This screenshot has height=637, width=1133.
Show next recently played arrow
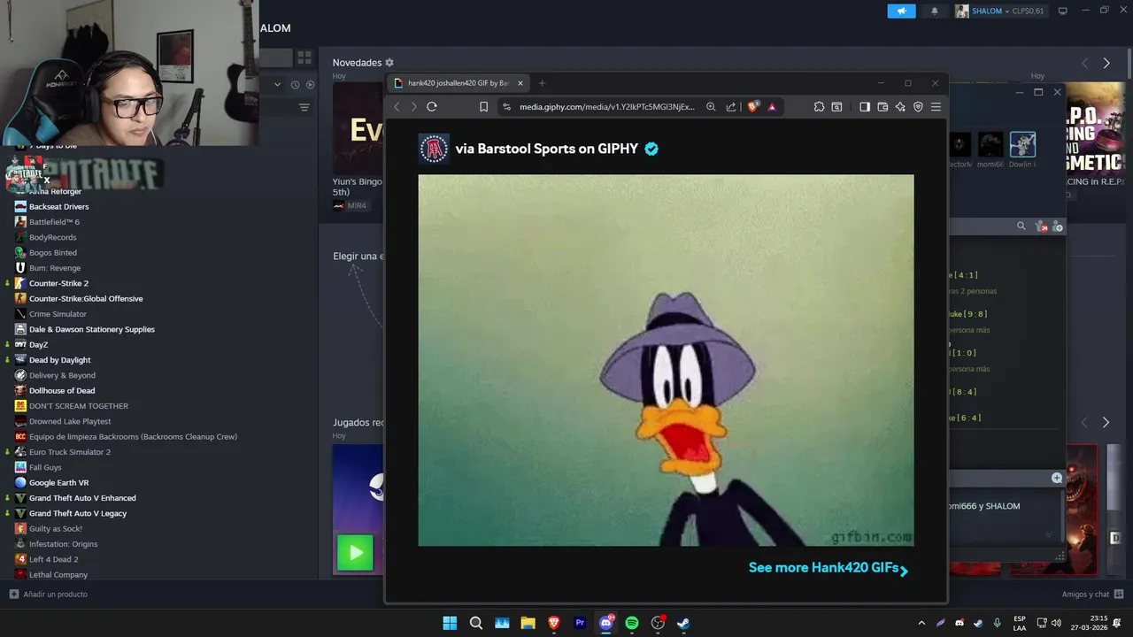pyautogui.click(x=1106, y=423)
